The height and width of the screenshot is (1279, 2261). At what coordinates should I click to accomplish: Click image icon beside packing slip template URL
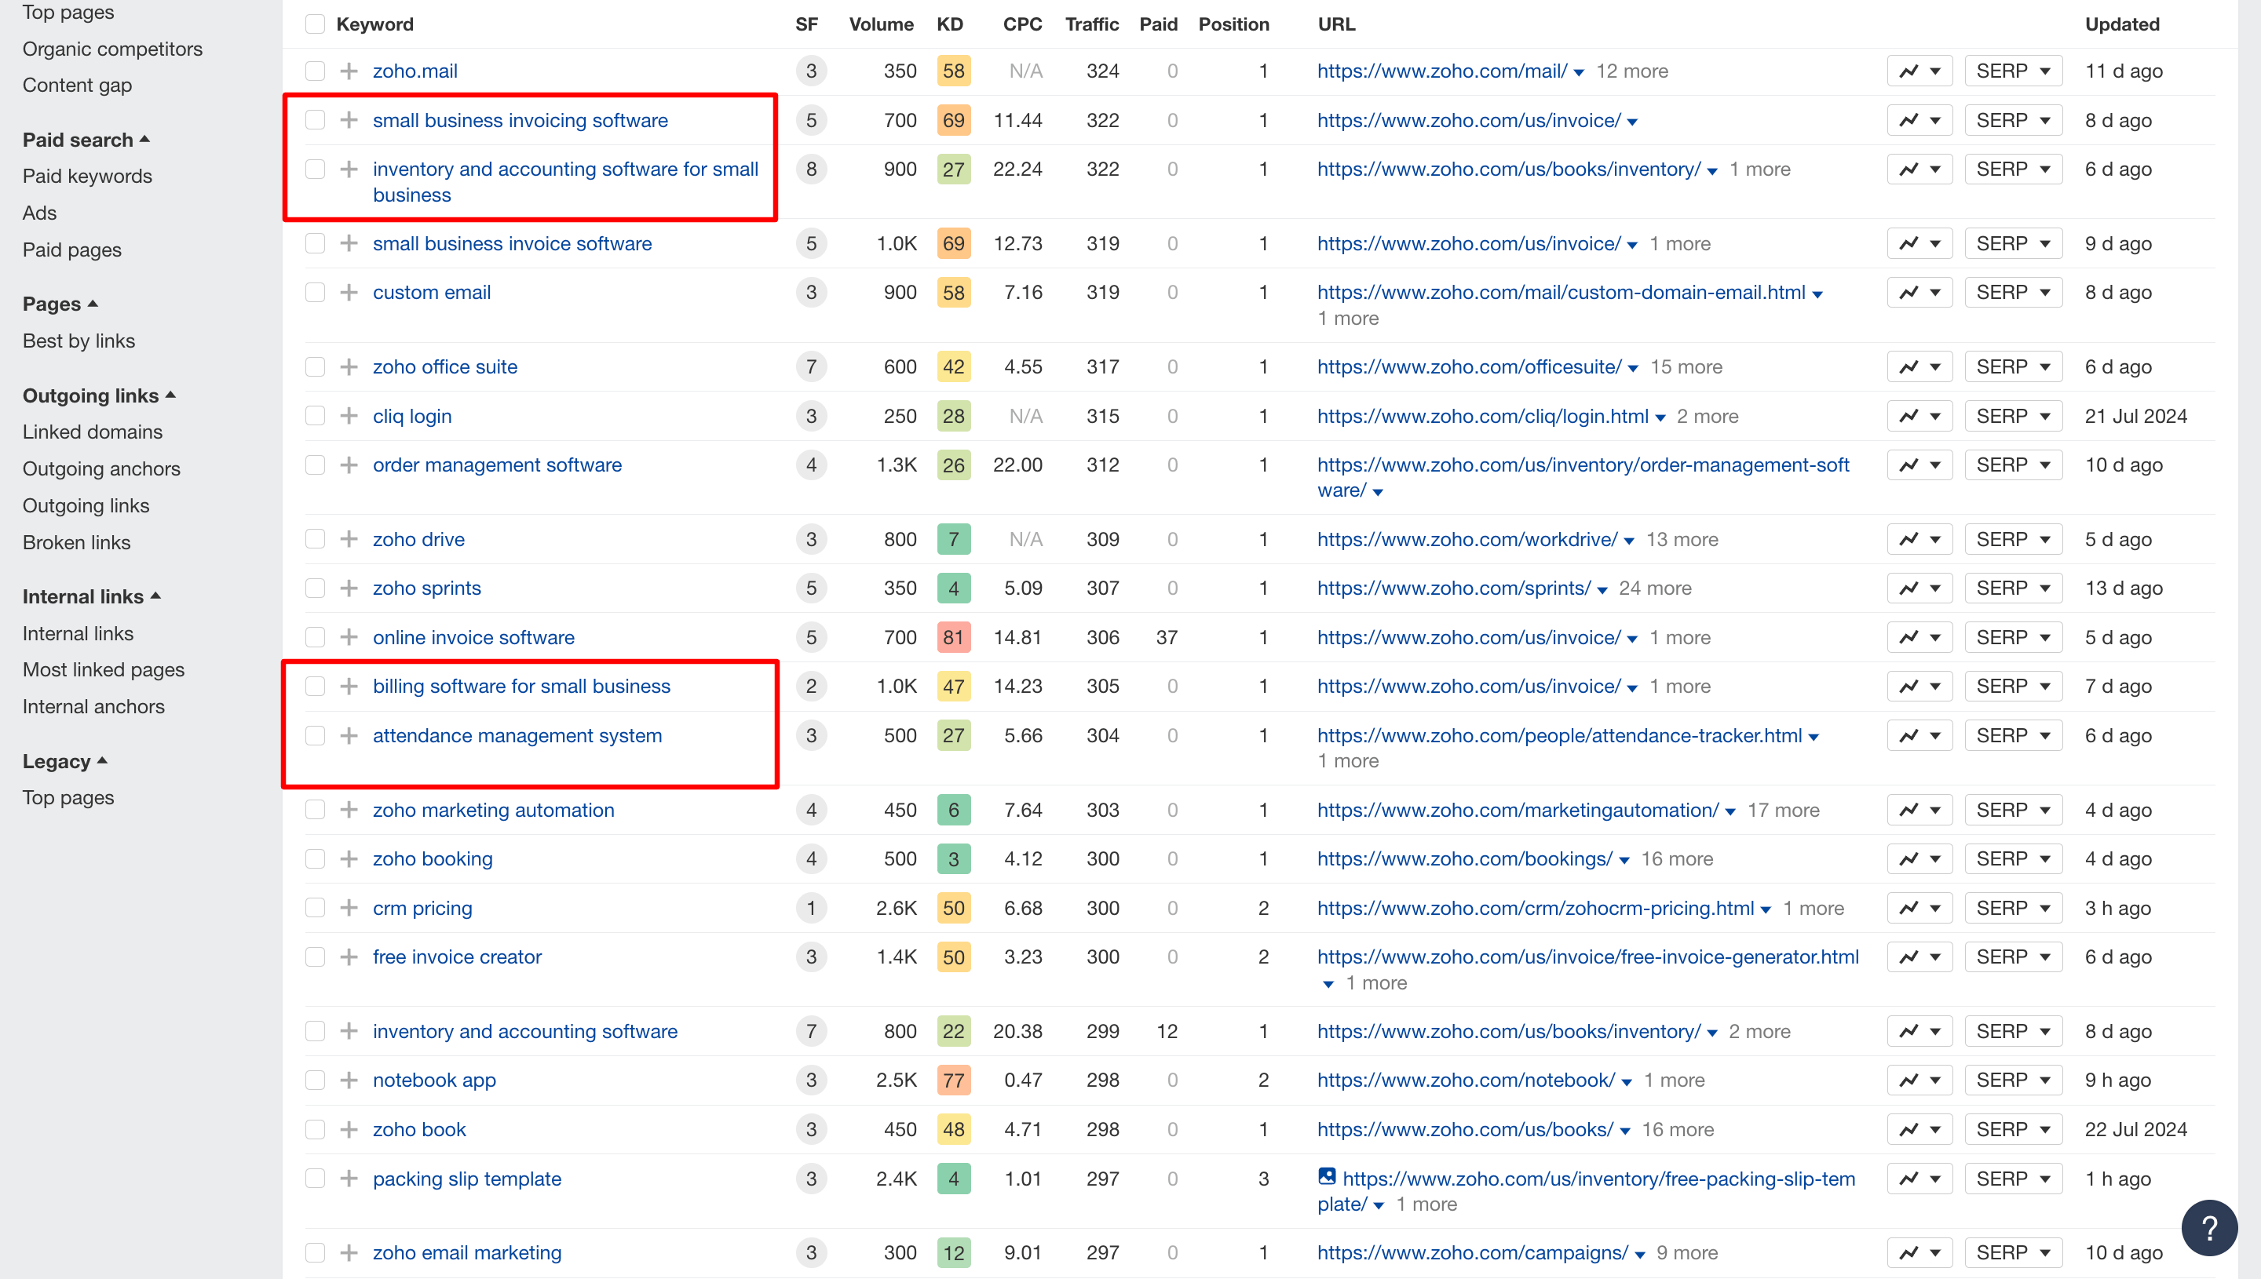pyautogui.click(x=1327, y=1176)
